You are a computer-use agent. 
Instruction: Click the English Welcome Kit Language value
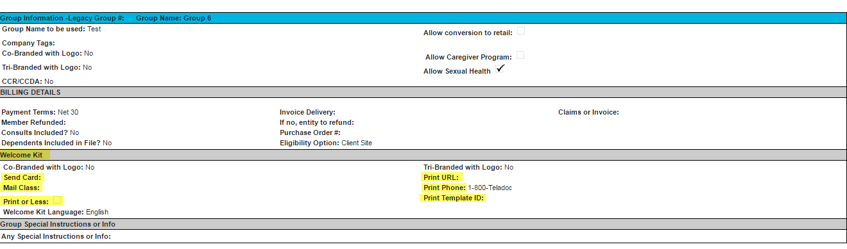pos(98,212)
